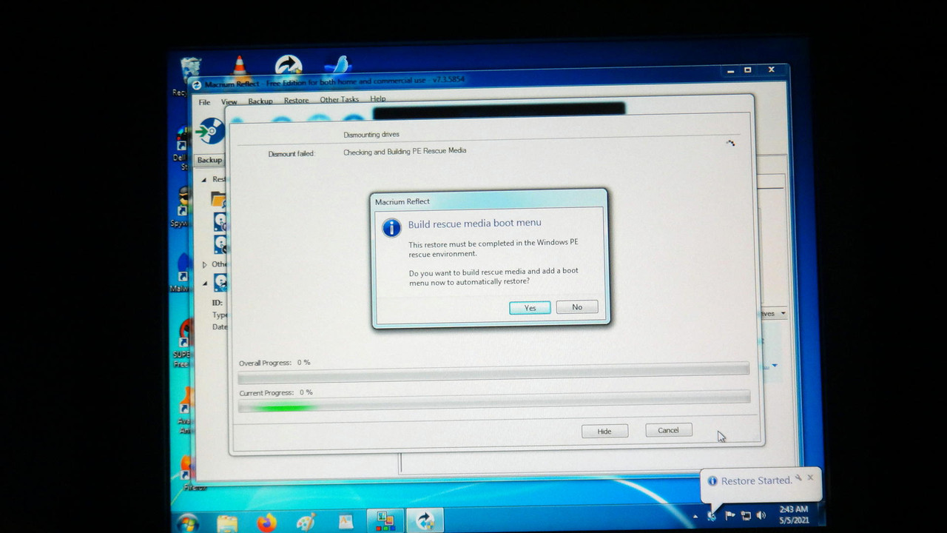Open the Help menu
This screenshot has width=947, height=533.
pyautogui.click(x=378, y=98)
